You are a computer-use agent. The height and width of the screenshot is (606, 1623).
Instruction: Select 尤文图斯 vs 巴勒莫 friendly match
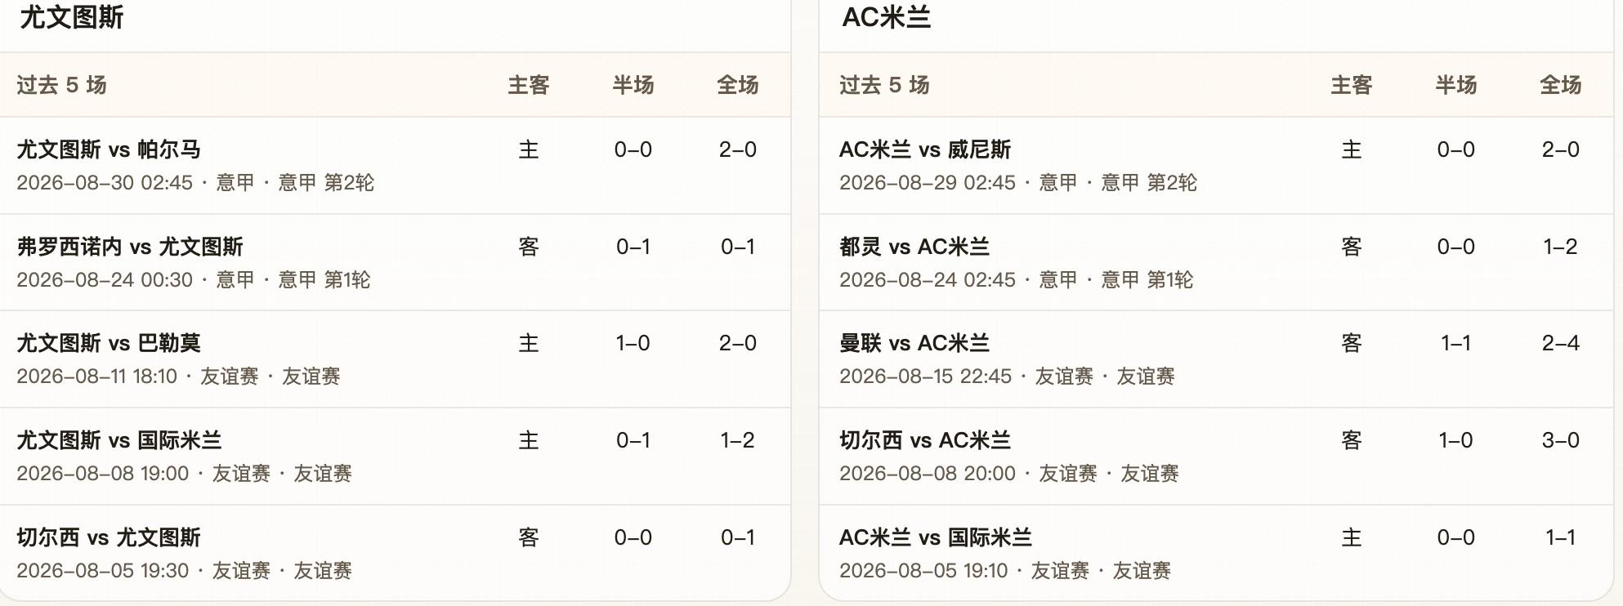(x=395, y=359)
